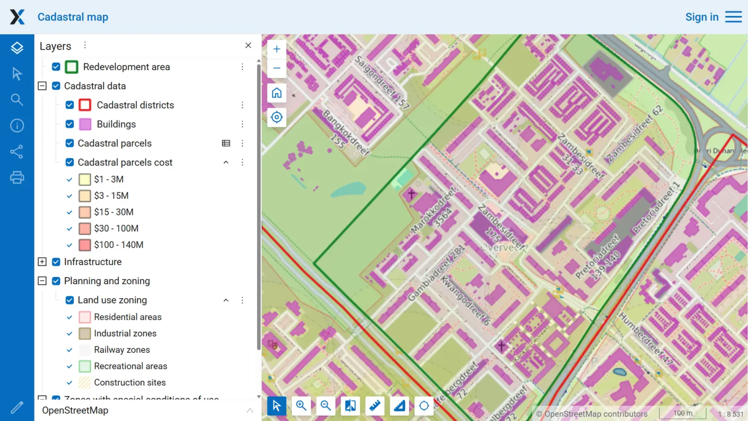Open the print tool in the sidebar
This screenshot has height=421, width=748.
coord(17,177)
